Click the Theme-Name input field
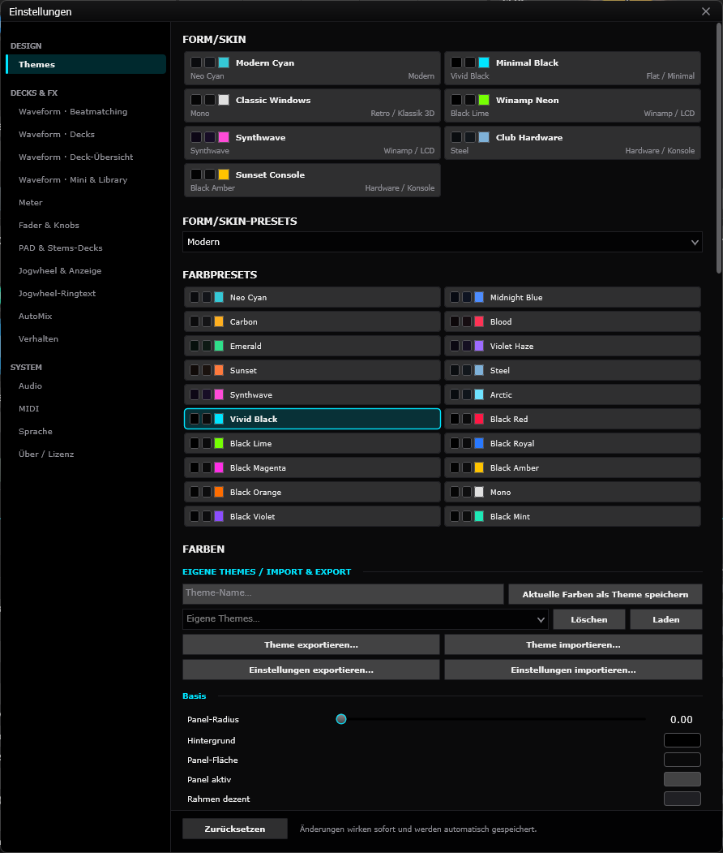Screen dimensions: 723x853 (343, 593)
